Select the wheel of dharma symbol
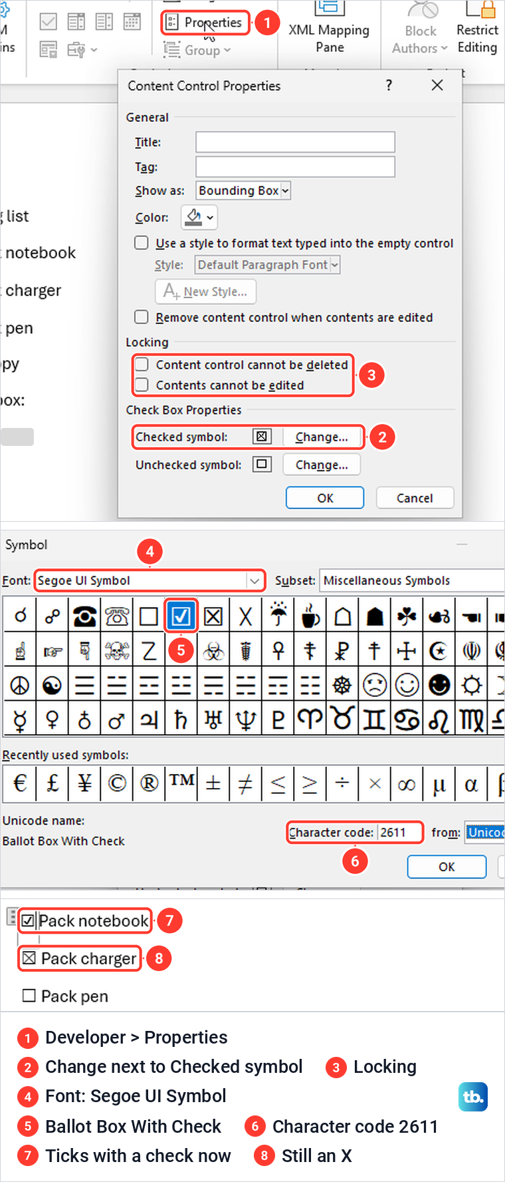Image resolution: width=505 pixels, height=1182 pixels. [343, 685]
